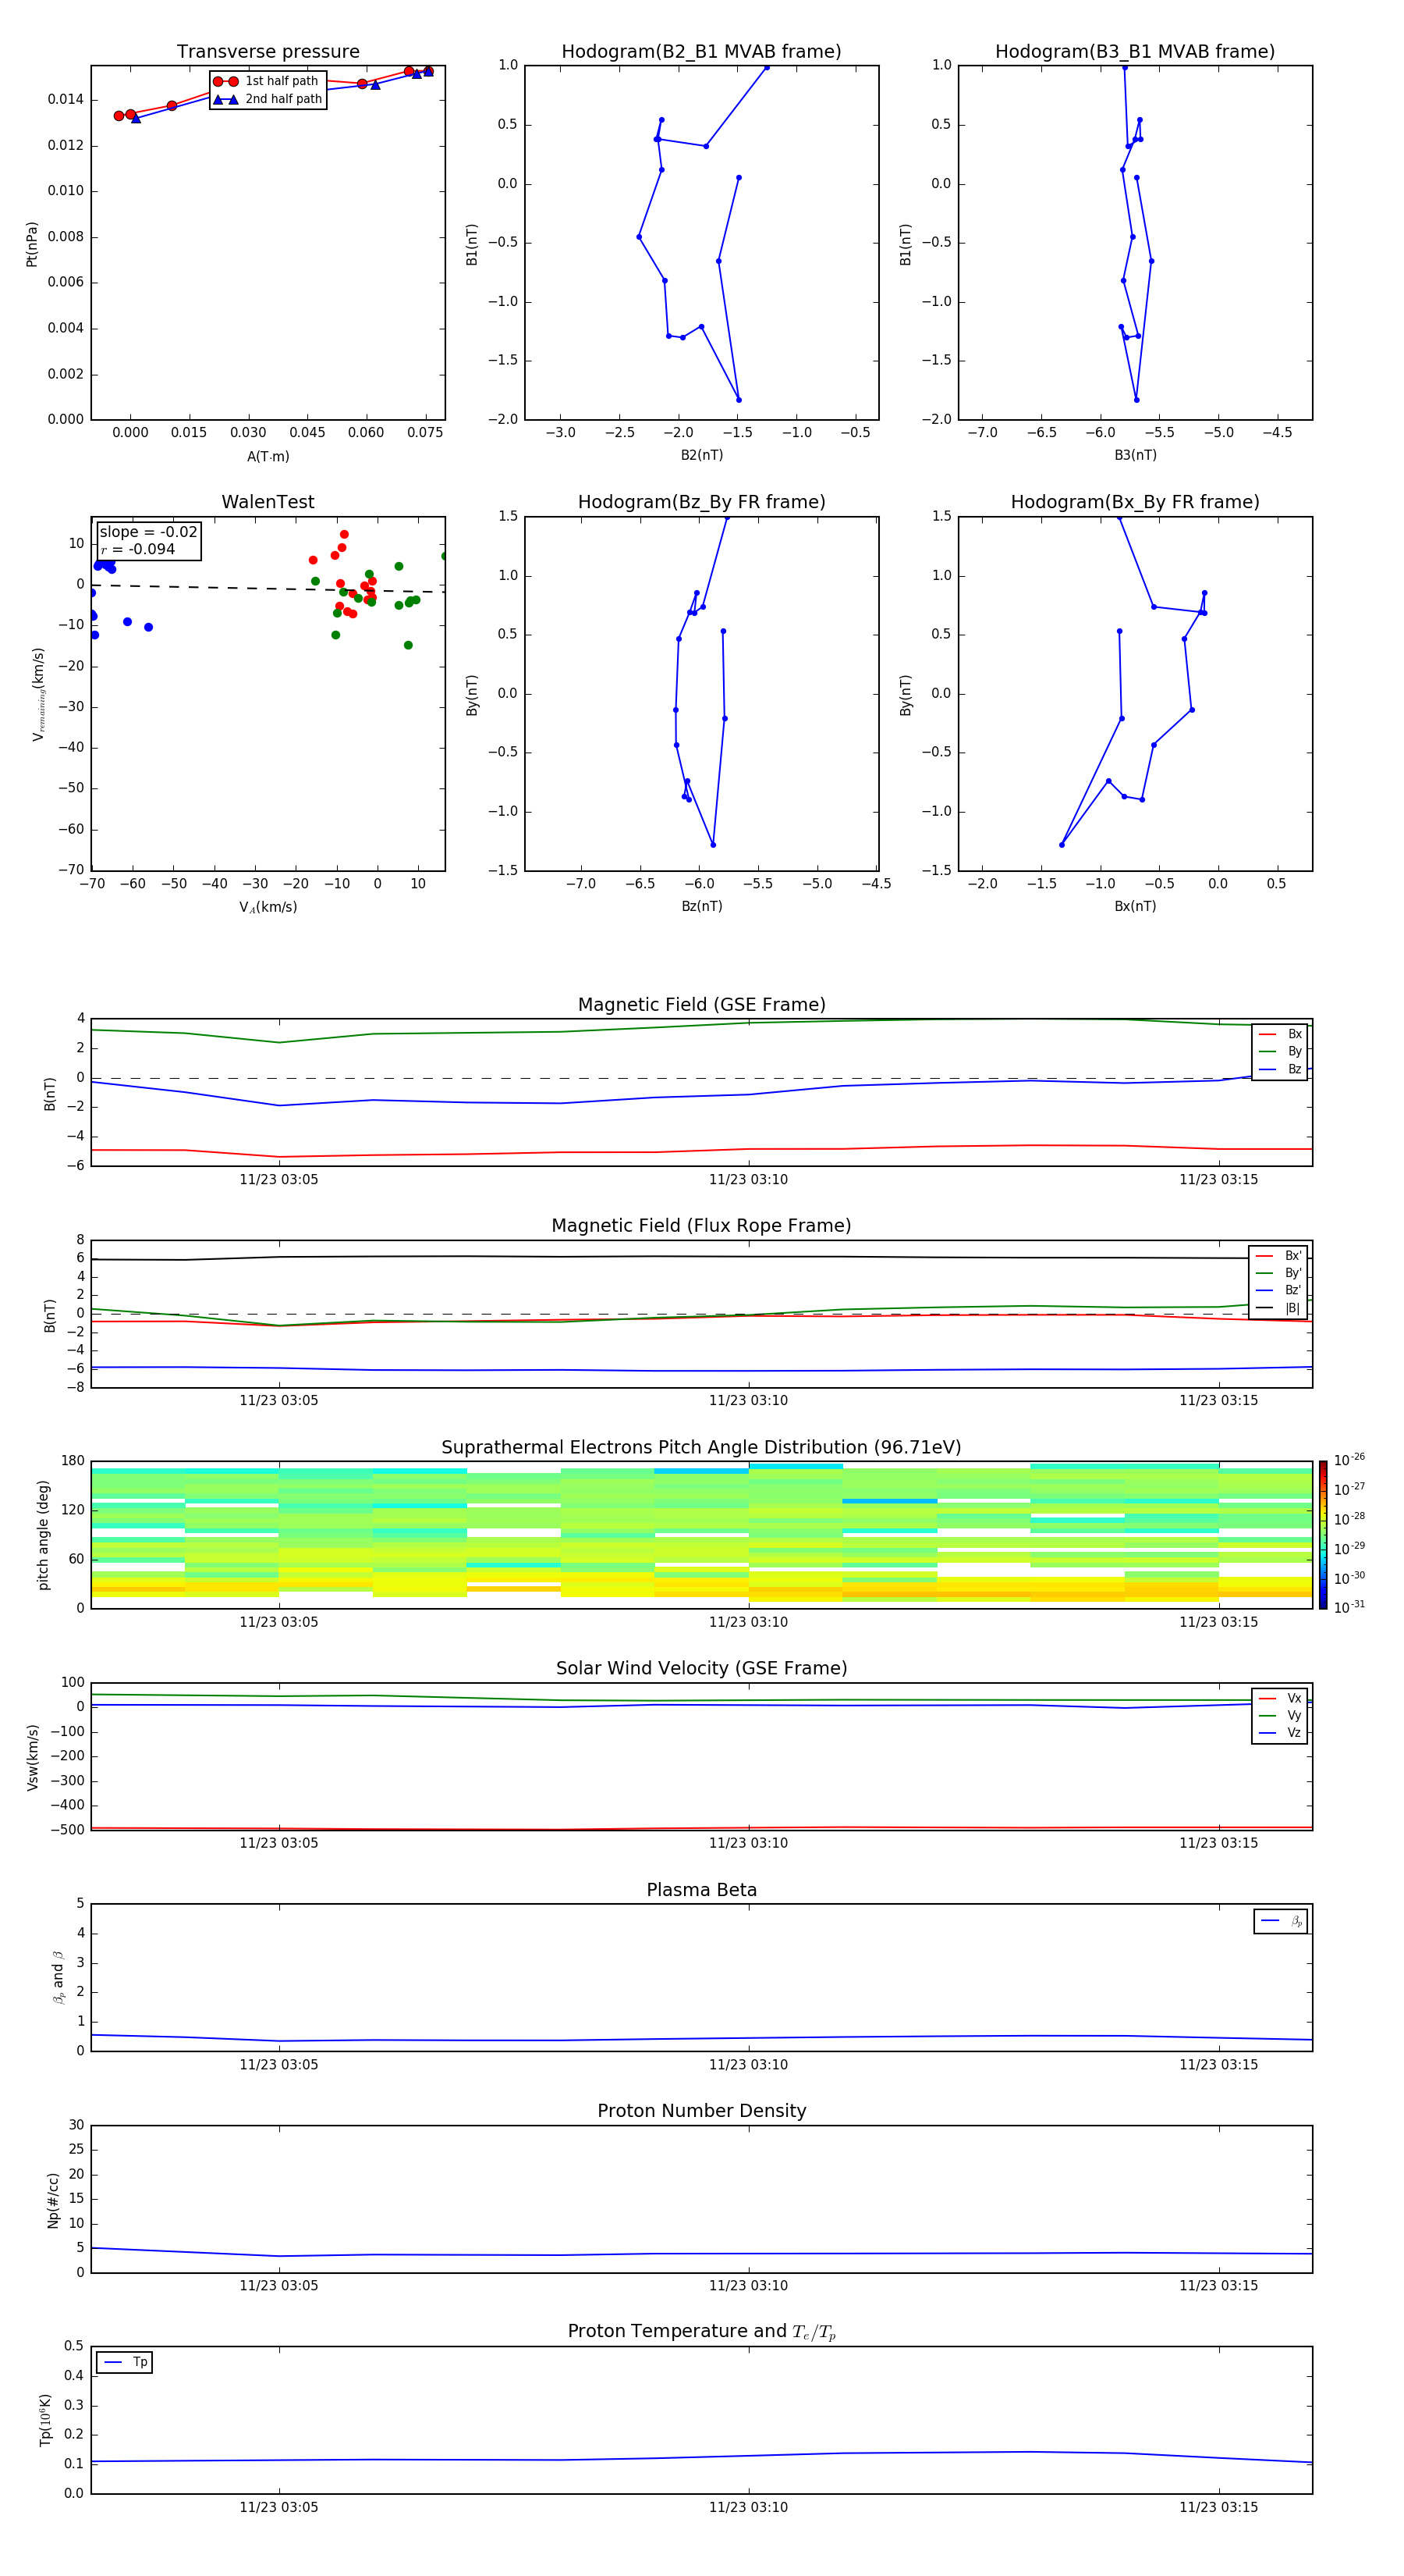Click the 'B2(nT)' axis label

coord(701,455)
